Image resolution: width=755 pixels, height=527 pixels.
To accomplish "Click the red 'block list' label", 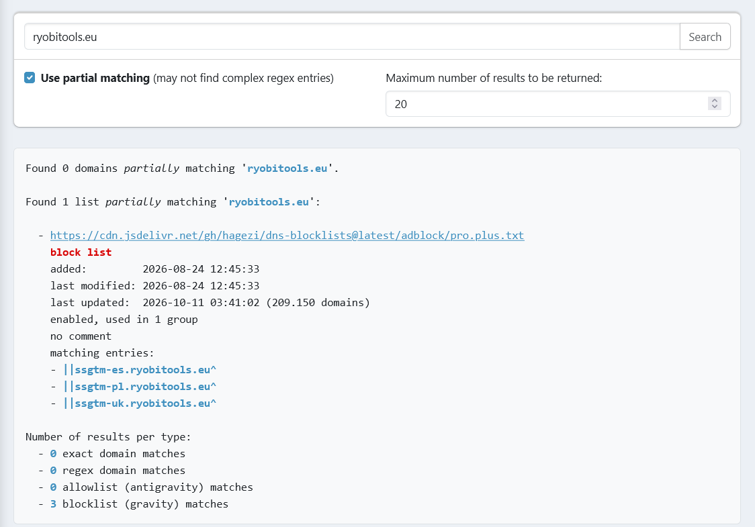I will tap(81, 252).
